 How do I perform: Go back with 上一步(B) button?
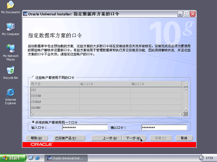pyautogui.click(x=106, y=138)
